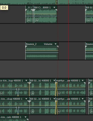Click fx badge on lower 'Bill (U...ls) 48000 1' clip
Image resolution: width=93 pixels, height=121 pixels.
pos(32,111)
